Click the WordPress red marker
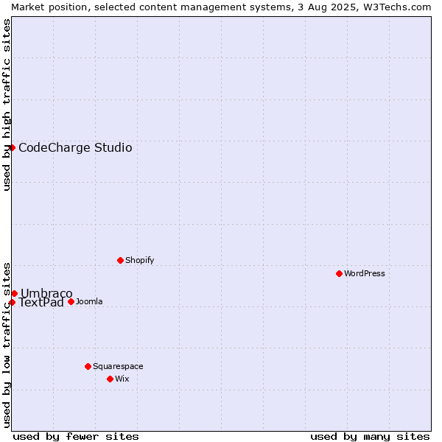The height and width of the screenshot is (442, 442). (x=339, y=273)
